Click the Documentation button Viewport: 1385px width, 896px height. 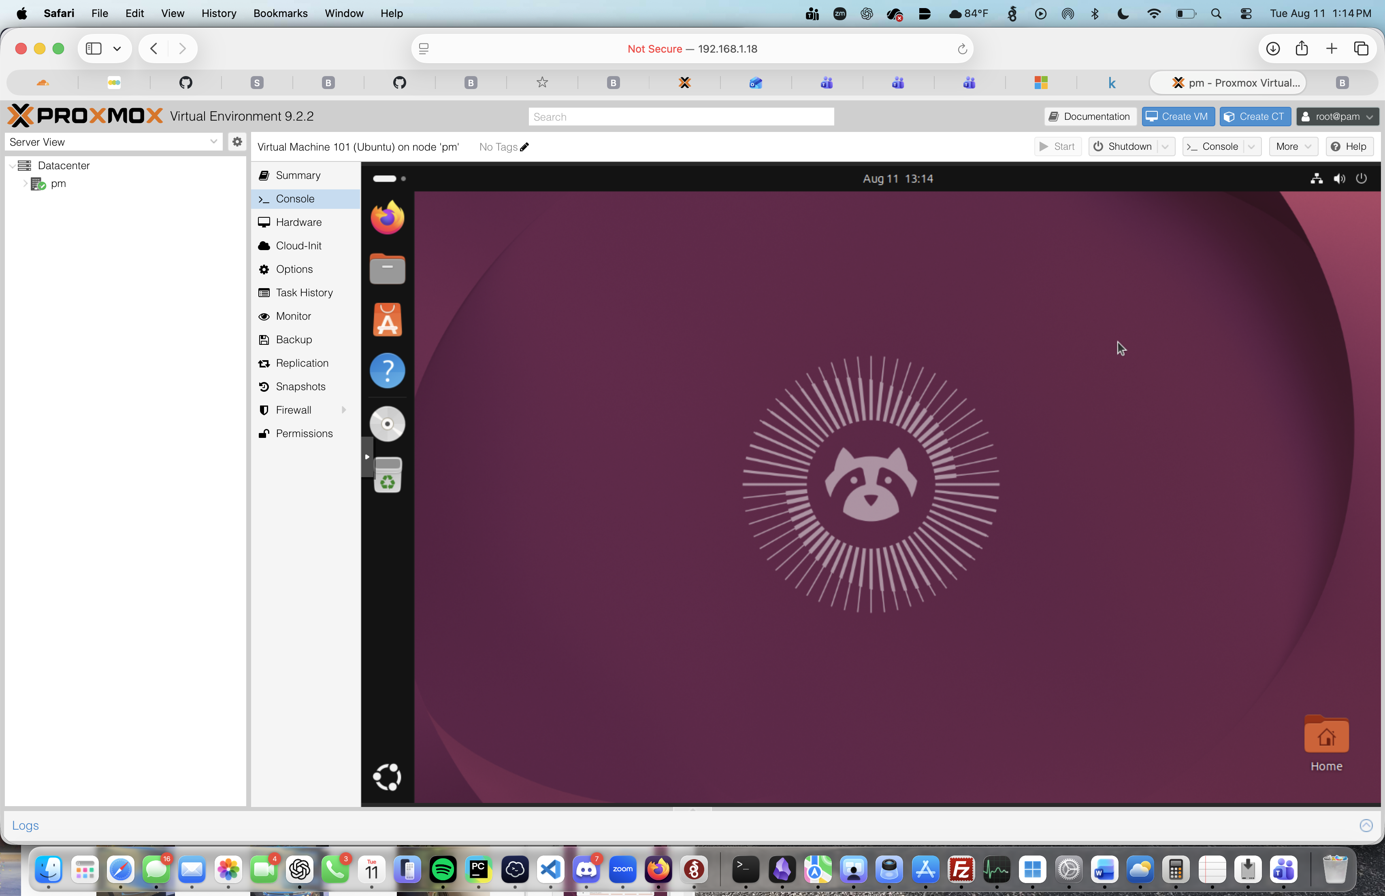pyautogui.click(x=1089, y=116)
